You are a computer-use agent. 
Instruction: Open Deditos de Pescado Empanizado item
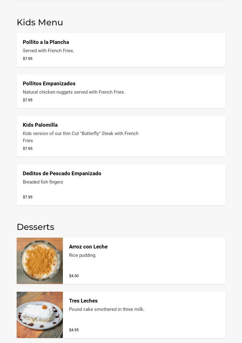coord(62,173)
